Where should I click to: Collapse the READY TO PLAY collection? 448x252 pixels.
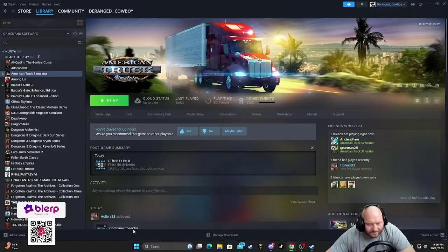[3, 57]
